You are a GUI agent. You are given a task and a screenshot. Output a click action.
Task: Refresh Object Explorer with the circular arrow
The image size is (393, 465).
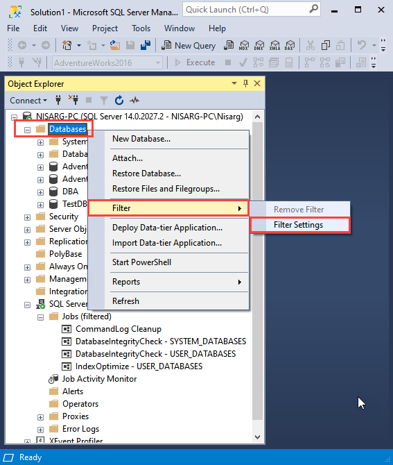(119, 100)
